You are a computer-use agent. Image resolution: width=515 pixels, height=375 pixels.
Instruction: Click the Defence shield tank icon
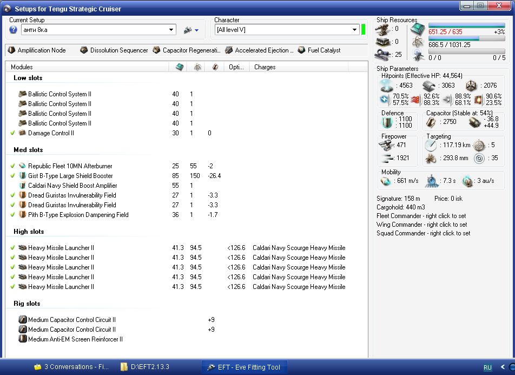(x=387, y=122)
